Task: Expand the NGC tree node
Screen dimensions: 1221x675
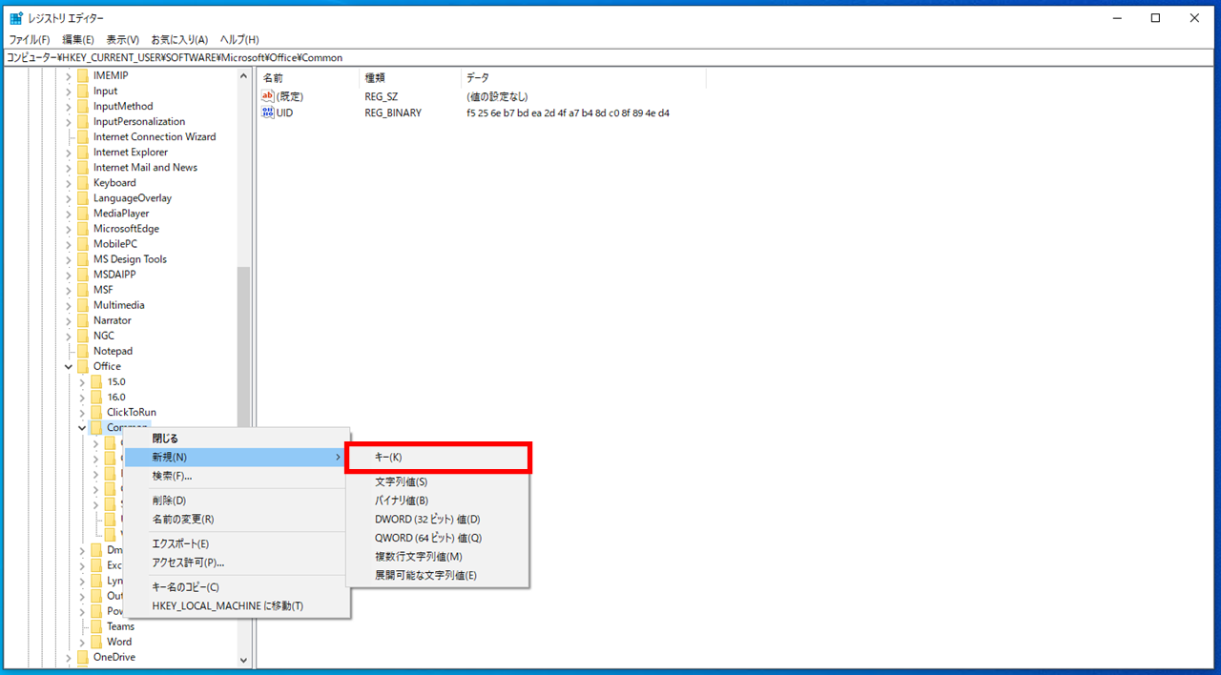Action: coord(69,336)
